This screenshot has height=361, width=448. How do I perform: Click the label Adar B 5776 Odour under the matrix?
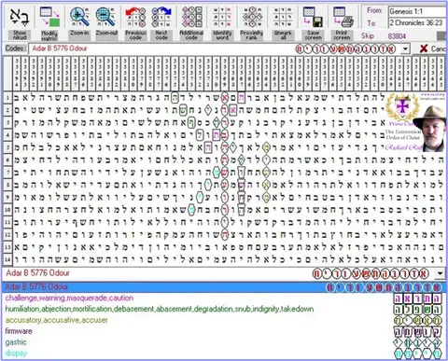coord(37,273)
